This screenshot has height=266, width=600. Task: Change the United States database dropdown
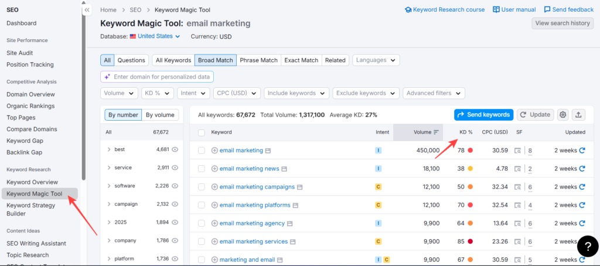[x=155, y=36]
